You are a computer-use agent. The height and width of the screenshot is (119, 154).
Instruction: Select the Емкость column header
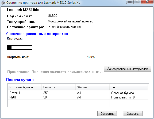pos(59,87)
